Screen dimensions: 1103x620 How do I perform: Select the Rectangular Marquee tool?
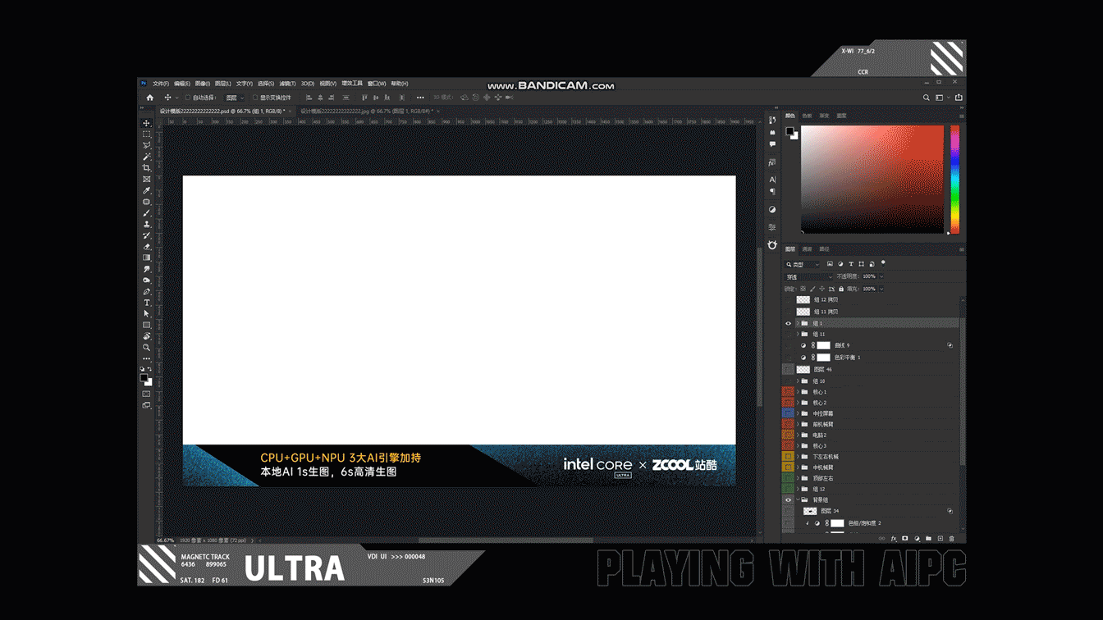147,134
